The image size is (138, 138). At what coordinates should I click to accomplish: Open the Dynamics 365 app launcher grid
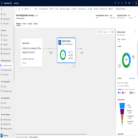[2, 3]
